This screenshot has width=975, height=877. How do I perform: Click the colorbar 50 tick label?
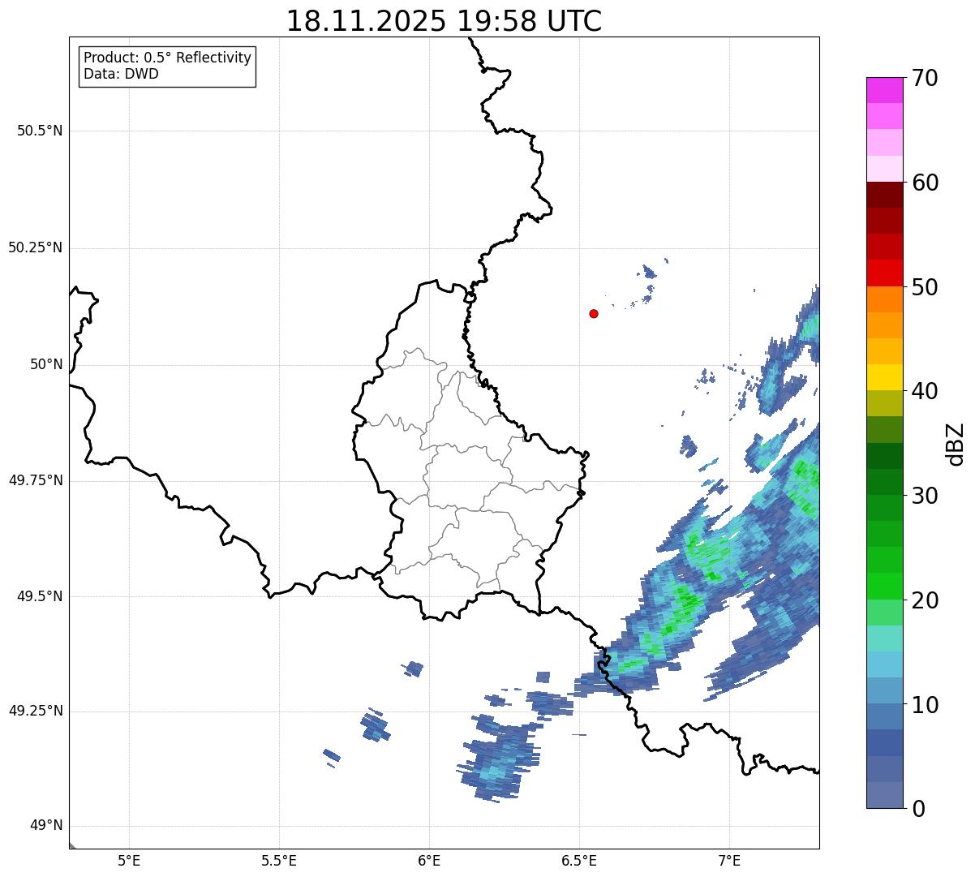[x=925, y=287]
